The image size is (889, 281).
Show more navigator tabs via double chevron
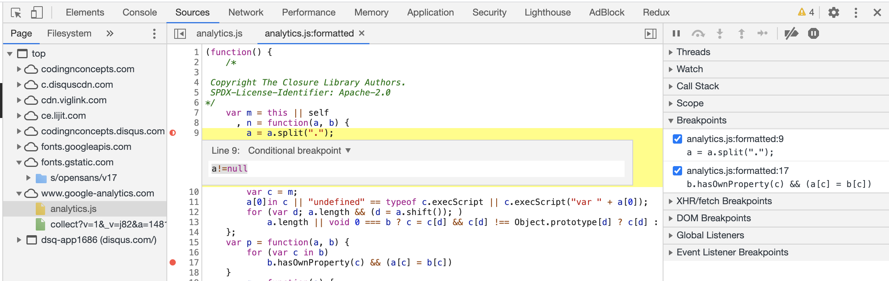pos(110,33)
